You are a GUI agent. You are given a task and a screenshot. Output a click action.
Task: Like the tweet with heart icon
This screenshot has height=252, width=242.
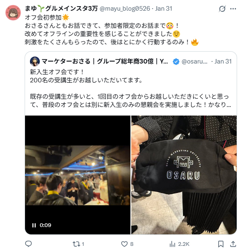[127, 244]
